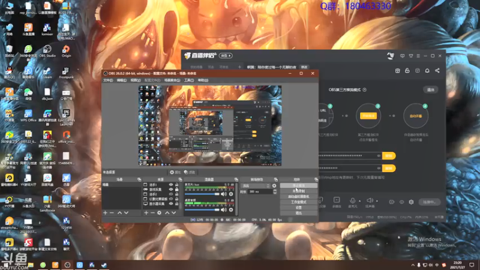Adjust the 麦克风/Aux volume slider
The height and width of the screenshot is (270, 480).
tap(202, 194)
